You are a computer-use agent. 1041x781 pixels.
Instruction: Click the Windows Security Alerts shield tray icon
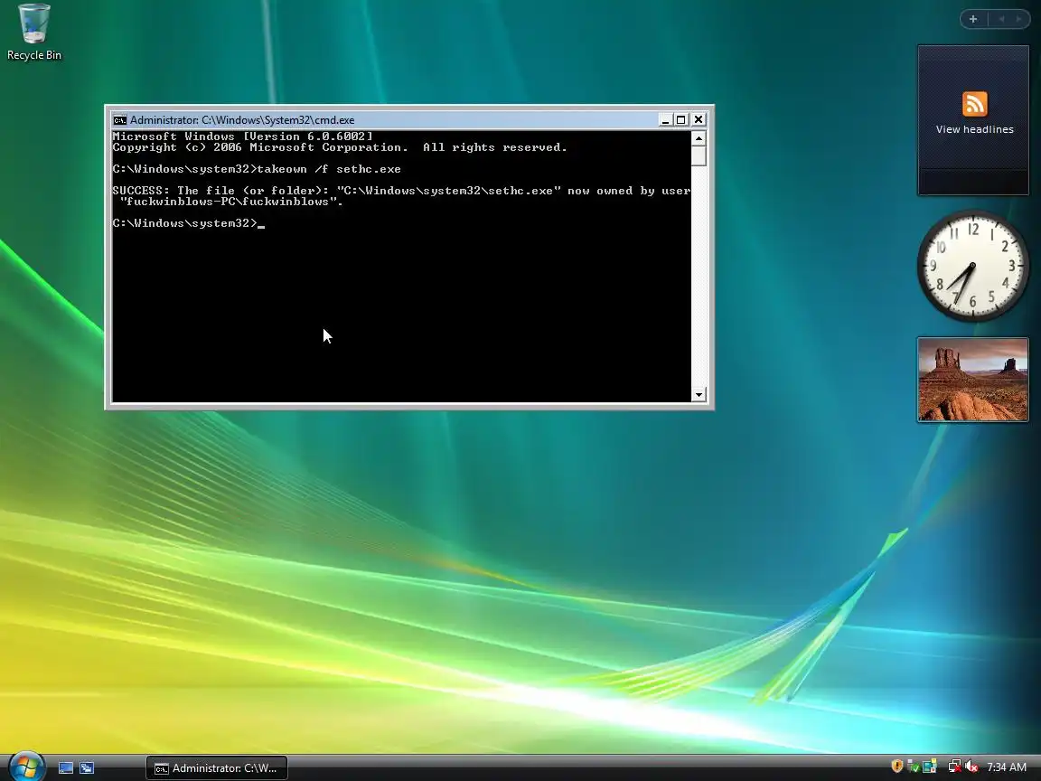pos(896,767)
